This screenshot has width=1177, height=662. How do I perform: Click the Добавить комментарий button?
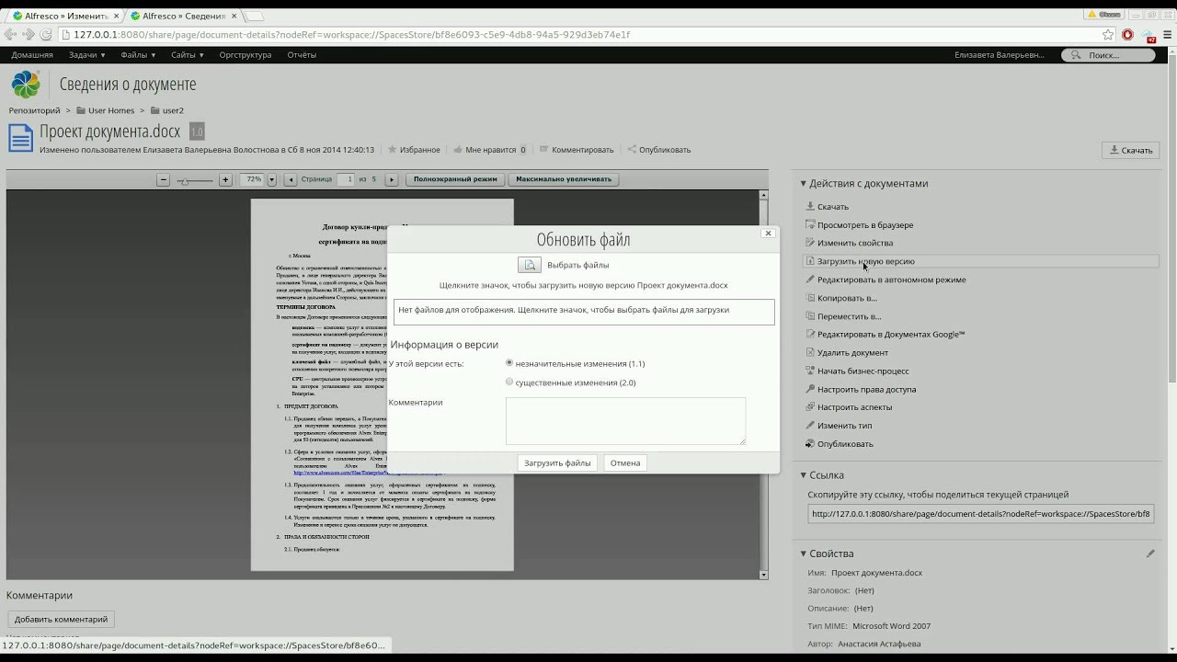(62, 620)
